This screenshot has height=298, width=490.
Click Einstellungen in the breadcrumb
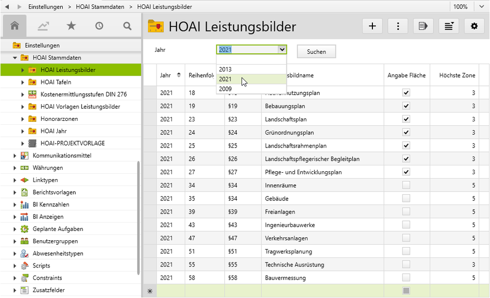pyautogui.click(x=45, y=6)
